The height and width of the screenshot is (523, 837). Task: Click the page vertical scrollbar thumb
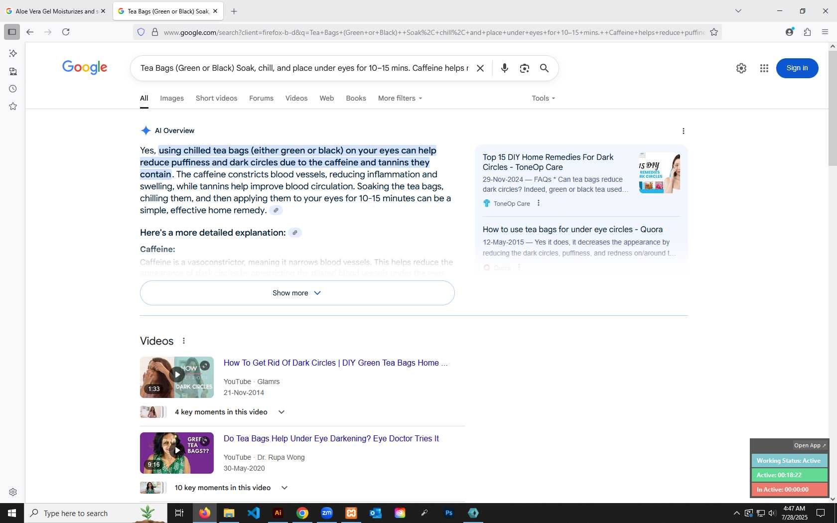pyautogui.click(x=833, y=108)
